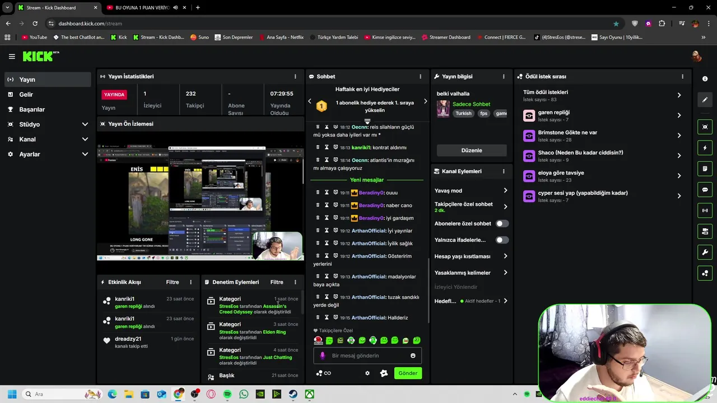The image size is (717, 403).
Task: Toggle the channel points widget icon in the right rail
Action: 705,273
